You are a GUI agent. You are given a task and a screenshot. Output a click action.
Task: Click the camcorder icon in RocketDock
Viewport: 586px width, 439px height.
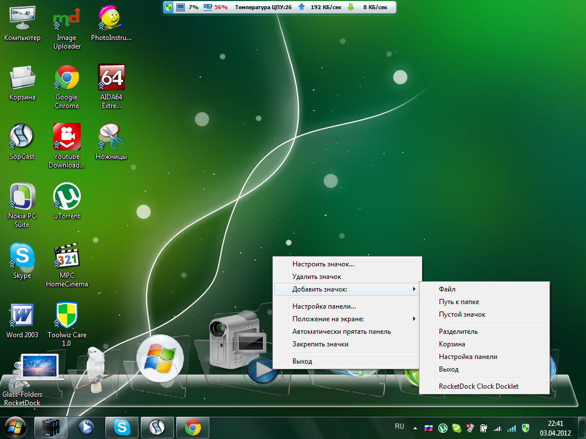[235, 338]
